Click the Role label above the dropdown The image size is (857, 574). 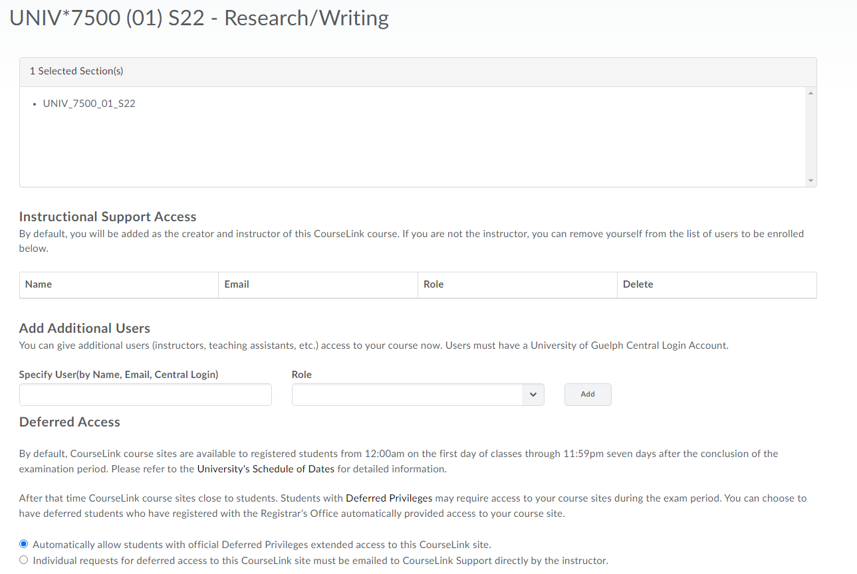click(302, 375)
